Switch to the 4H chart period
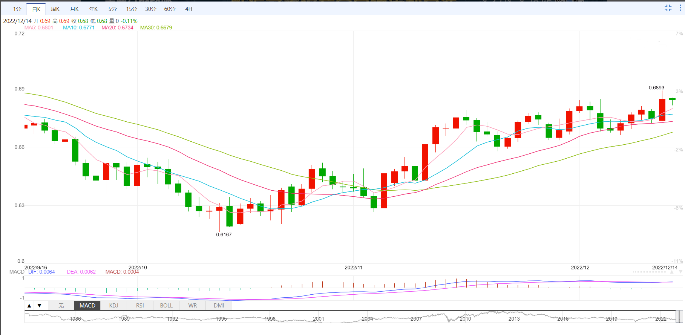The width and height of the screenshot is (685, 335). point(189,9)
